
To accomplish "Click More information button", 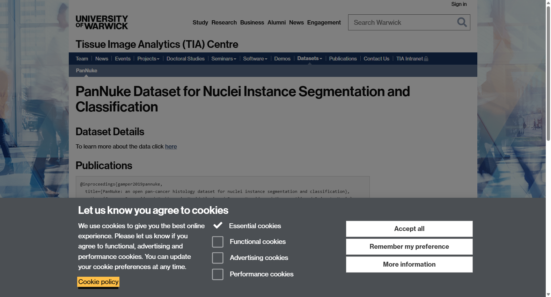I will point(409,265).
